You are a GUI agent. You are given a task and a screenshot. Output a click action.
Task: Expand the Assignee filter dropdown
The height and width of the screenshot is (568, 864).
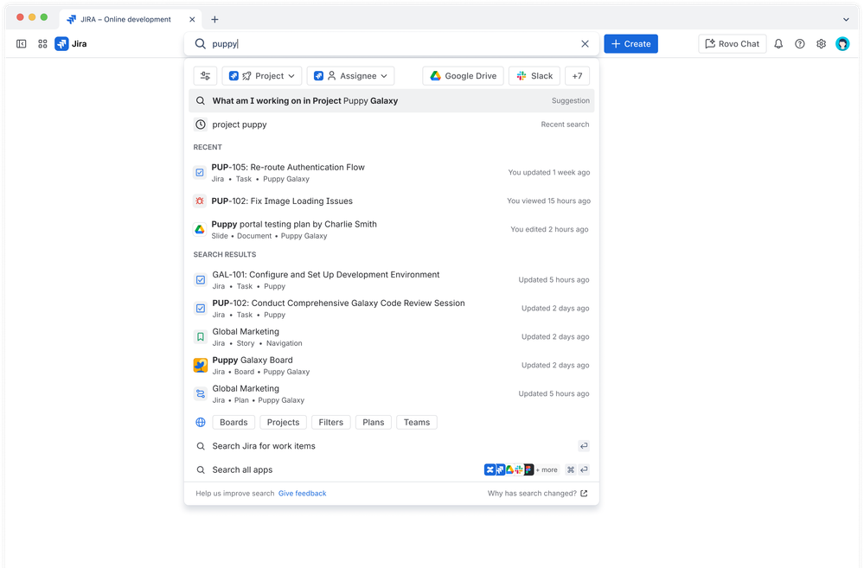point(350,76)
